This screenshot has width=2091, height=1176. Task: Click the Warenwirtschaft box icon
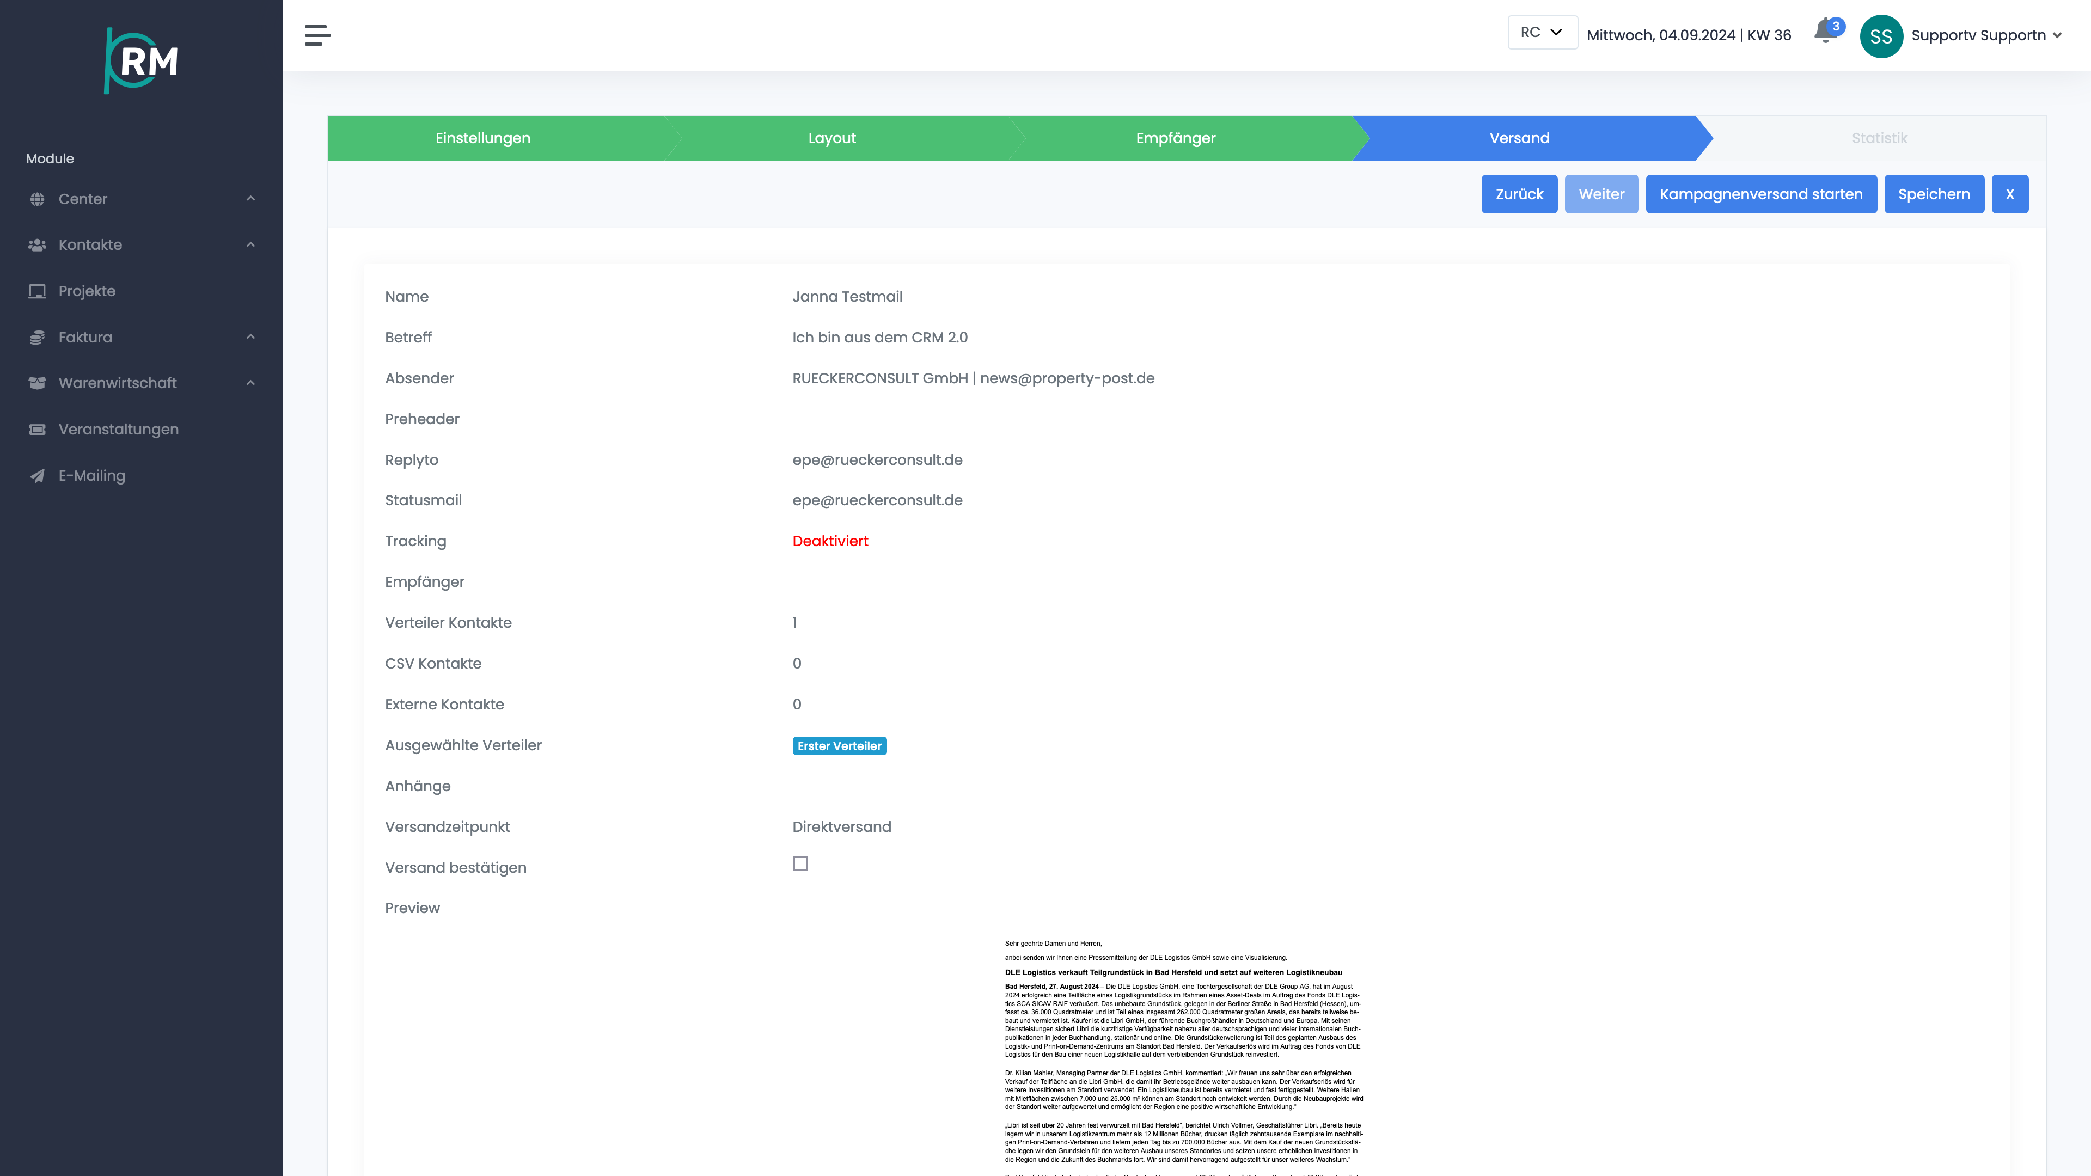(38, 383)
